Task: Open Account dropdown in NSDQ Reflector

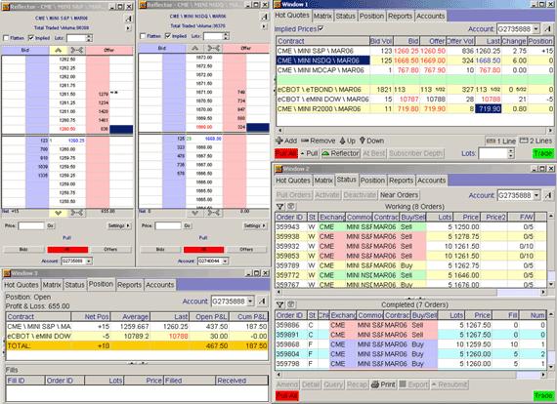Action: coord(225,262)
